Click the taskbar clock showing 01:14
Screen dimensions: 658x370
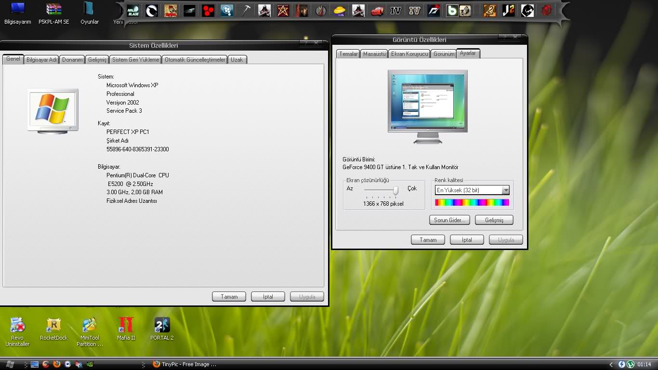tap(644, 365)
